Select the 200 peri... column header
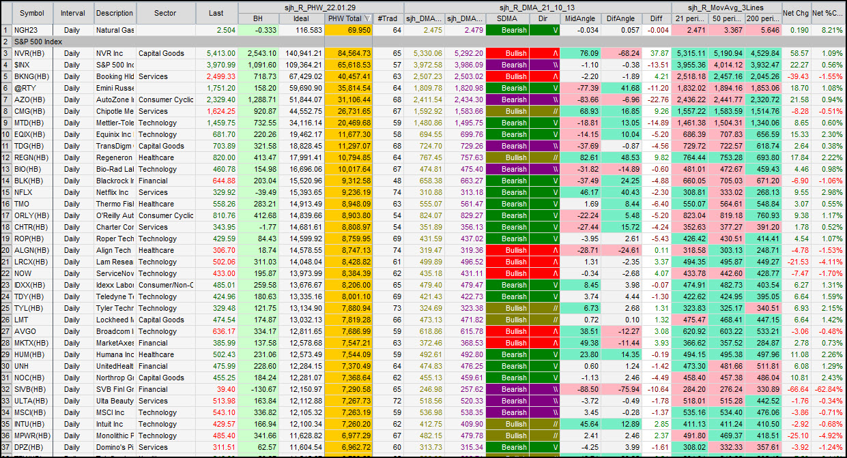The width and height of the screenshot is (847, 458). coord(762,18)
